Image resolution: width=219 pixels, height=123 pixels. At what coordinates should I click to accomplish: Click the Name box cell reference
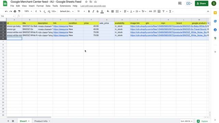click(x=8, y=16)
